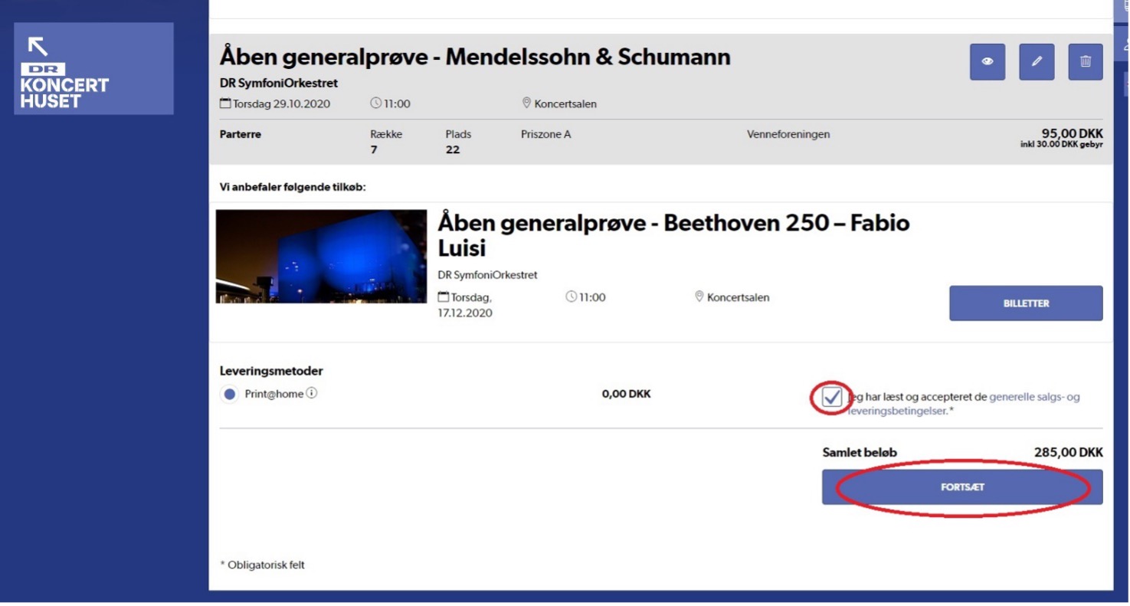Click calendar icon beside Torsdag 29.10.2020
The image size is (1130, 606).
pos(224,104)
